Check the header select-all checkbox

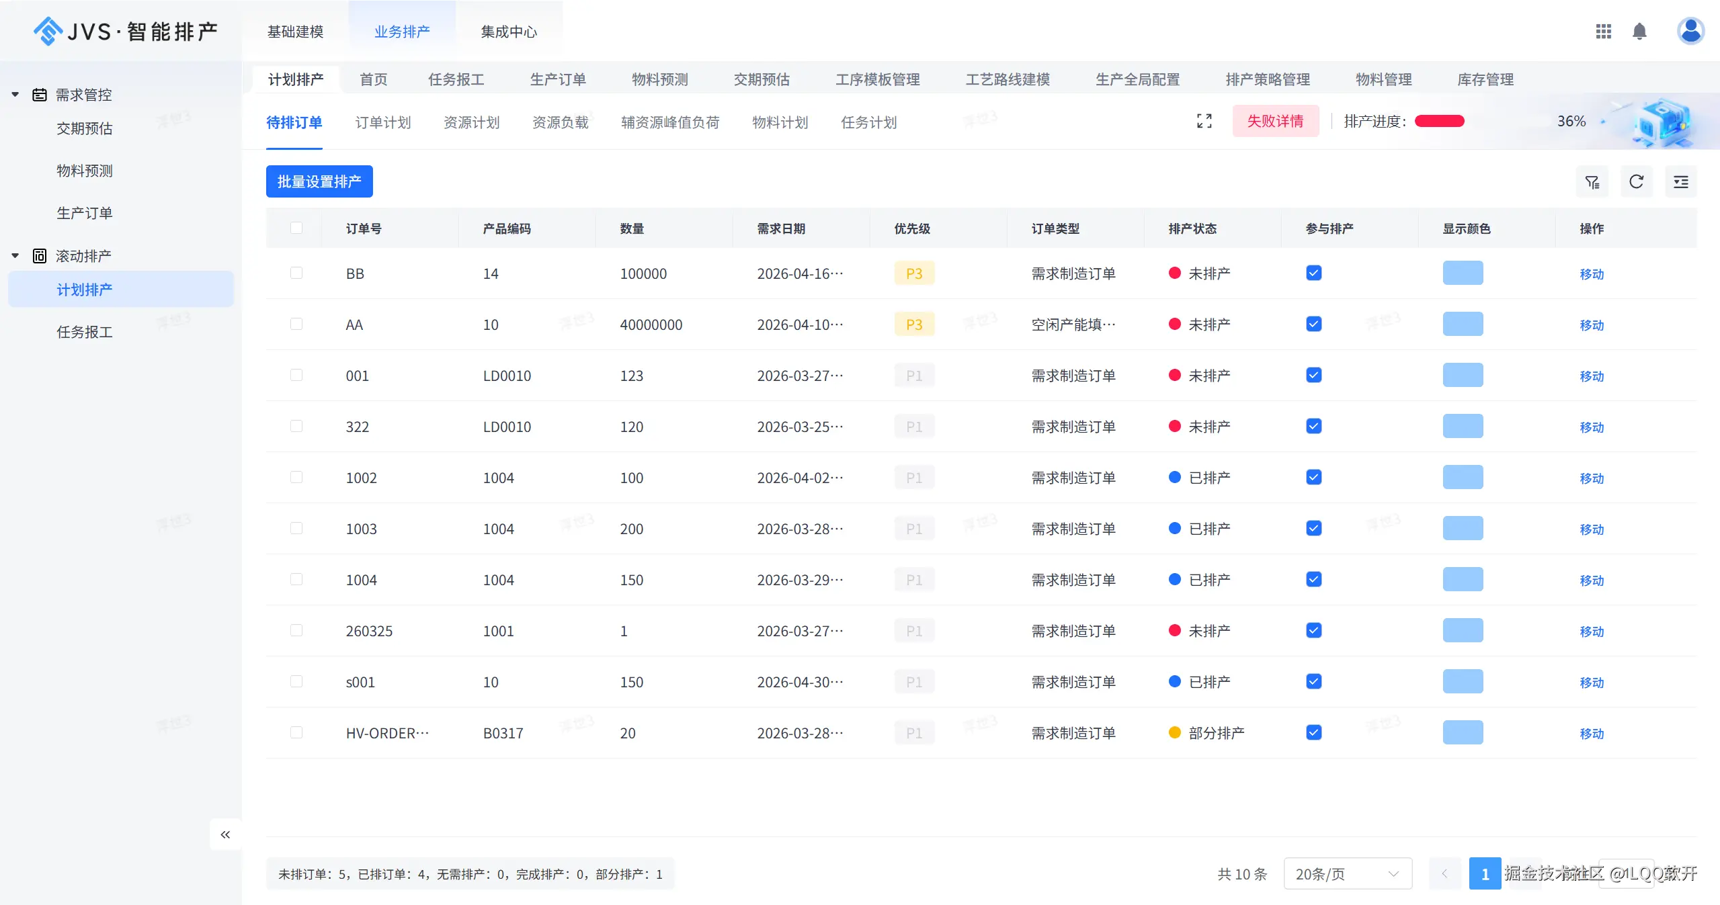point(296,228)
